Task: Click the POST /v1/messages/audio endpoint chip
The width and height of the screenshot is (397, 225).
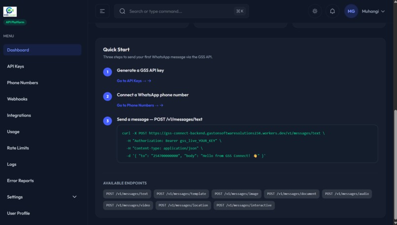Action: click(x=347, y=194)
